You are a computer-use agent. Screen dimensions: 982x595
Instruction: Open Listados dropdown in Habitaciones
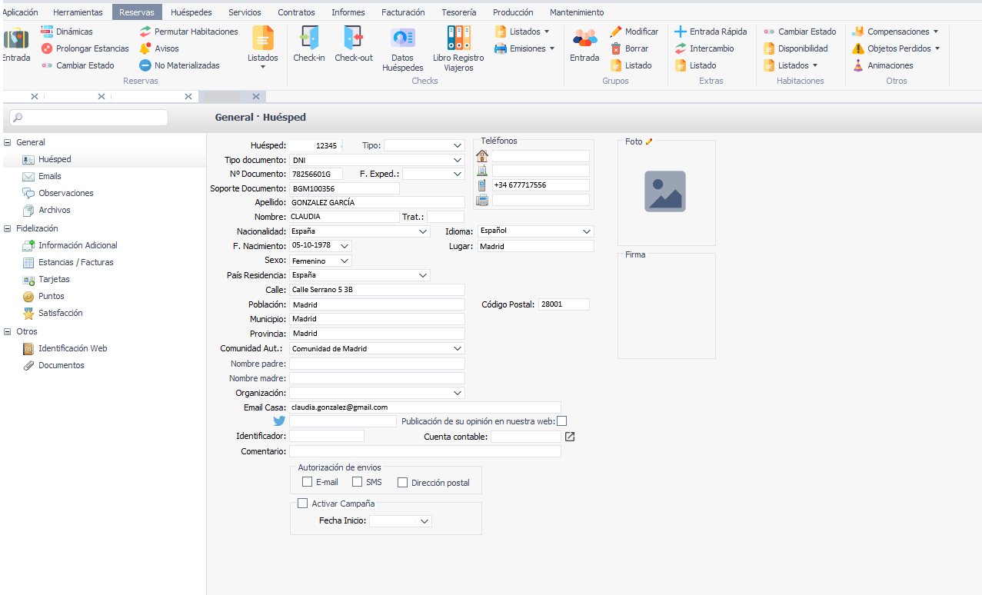tap(791, 65)
